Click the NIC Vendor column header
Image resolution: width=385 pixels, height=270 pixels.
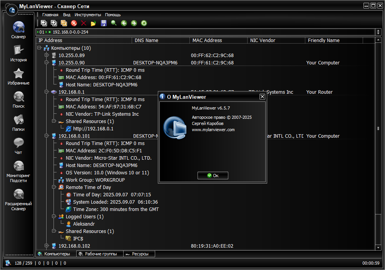[276, 40]
